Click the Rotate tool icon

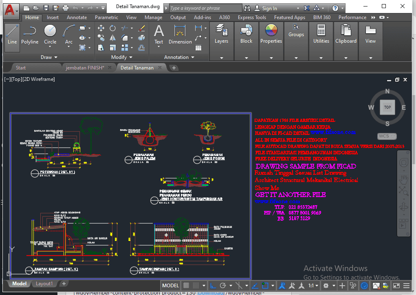112,28
